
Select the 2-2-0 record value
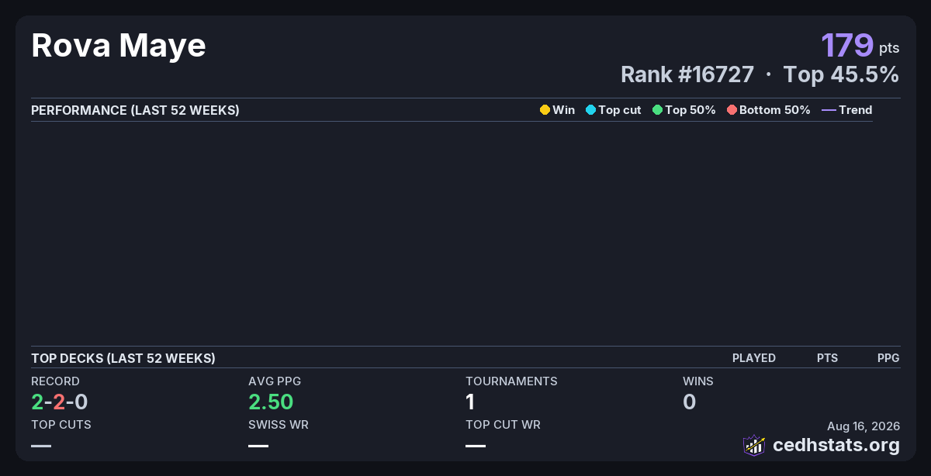[60, 402]
